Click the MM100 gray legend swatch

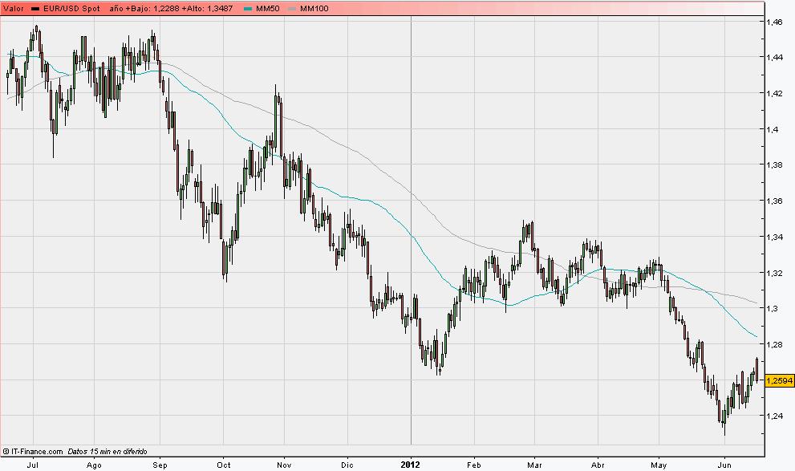[x=292, y=9]
